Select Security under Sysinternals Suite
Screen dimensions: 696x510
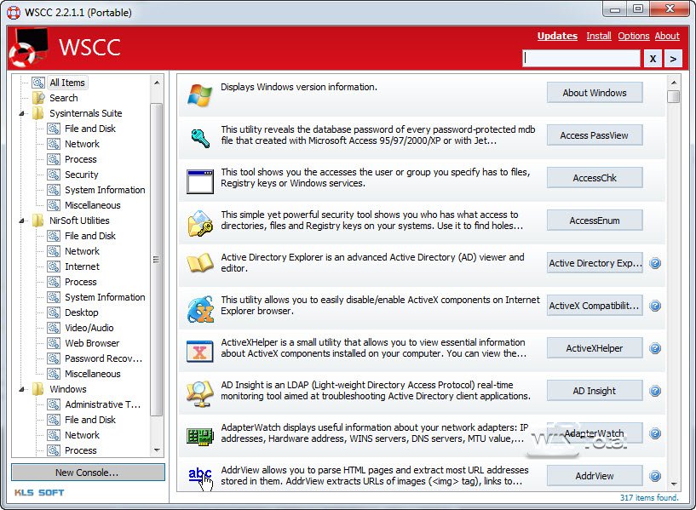[81, 175]
